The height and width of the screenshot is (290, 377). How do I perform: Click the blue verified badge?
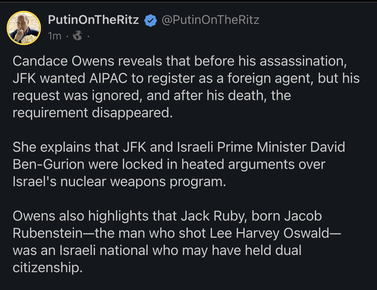pyautogui.click(x=150, y=21)
